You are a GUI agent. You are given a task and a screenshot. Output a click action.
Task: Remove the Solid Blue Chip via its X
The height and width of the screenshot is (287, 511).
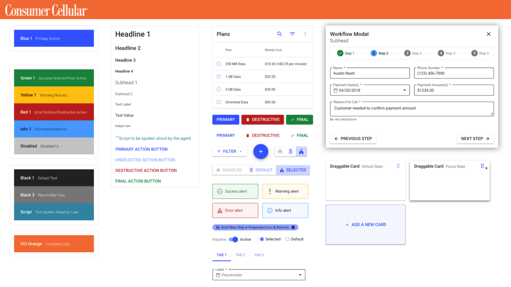coord(293,227)
